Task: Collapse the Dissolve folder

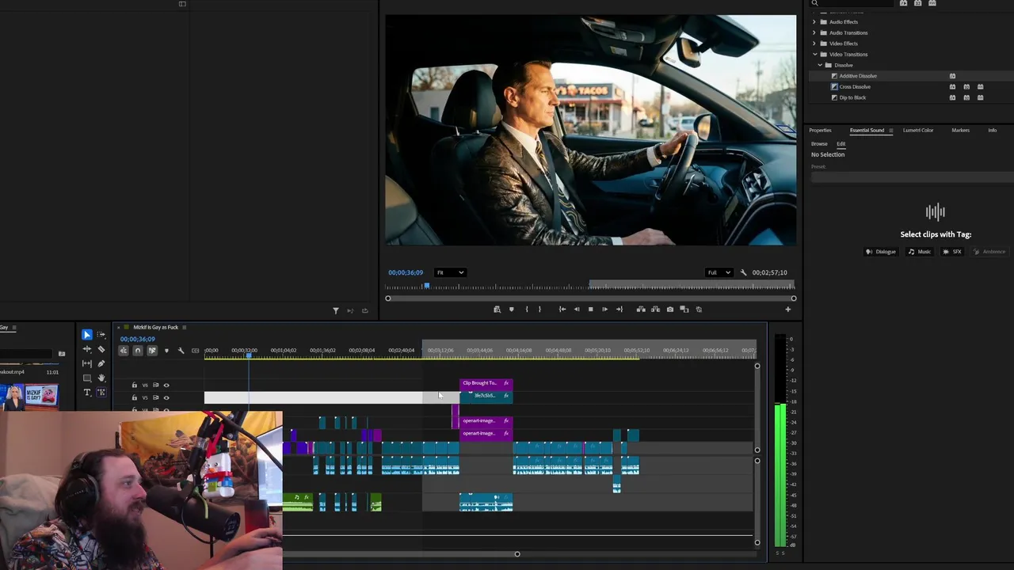Action: click(820, 65)
